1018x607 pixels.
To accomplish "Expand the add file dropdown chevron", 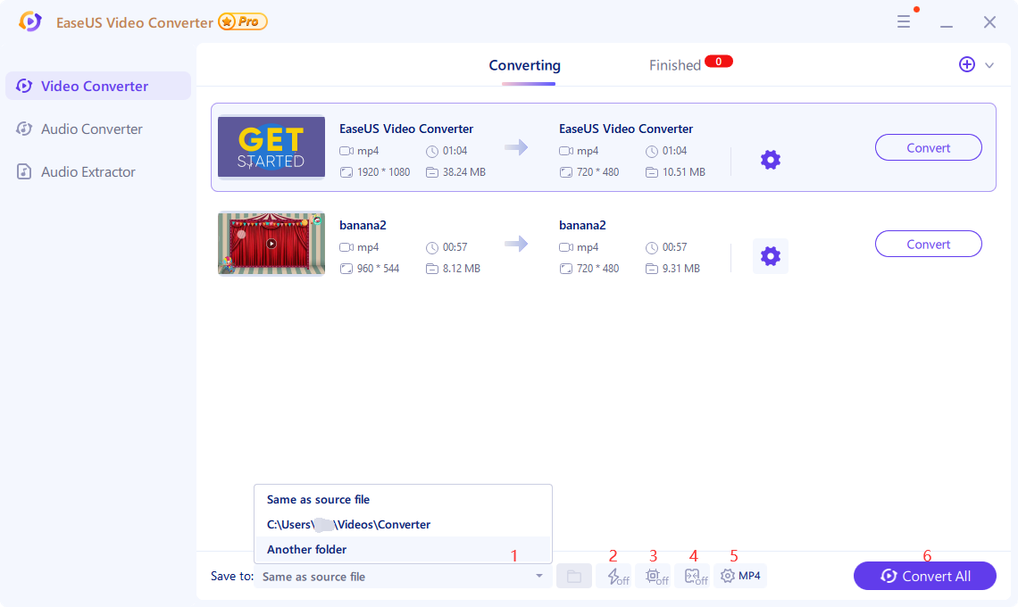I will [x=989, y=65].
